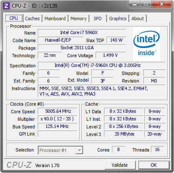Click the bus speed value 125.14 MHz
This screenshot has width=174, height=173.
pyautogui.click(x=57, y=126)
